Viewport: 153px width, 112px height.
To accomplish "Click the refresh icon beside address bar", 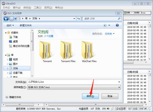I will click(x=78, y=19).
